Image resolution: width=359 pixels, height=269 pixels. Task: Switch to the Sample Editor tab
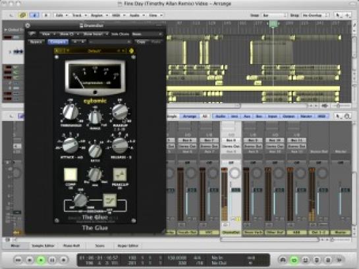click(43, 246)
